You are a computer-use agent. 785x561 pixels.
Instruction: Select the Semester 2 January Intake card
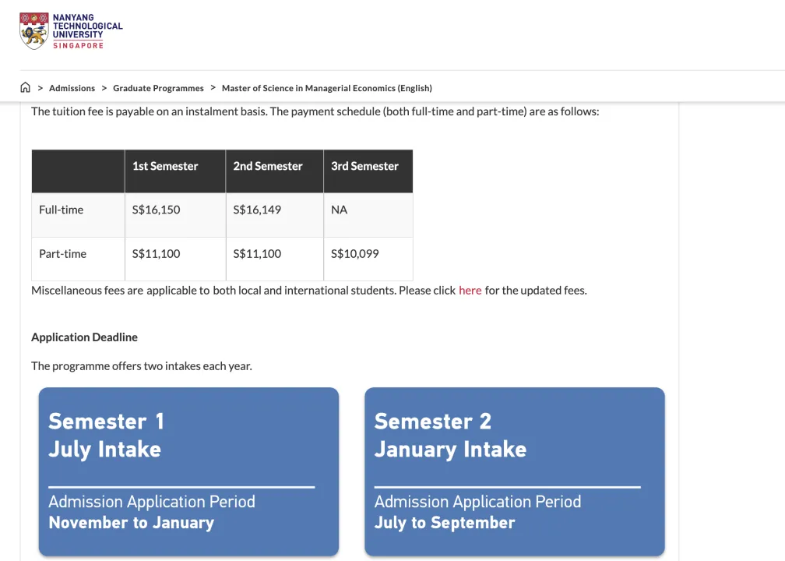click(x=514, y=471)
